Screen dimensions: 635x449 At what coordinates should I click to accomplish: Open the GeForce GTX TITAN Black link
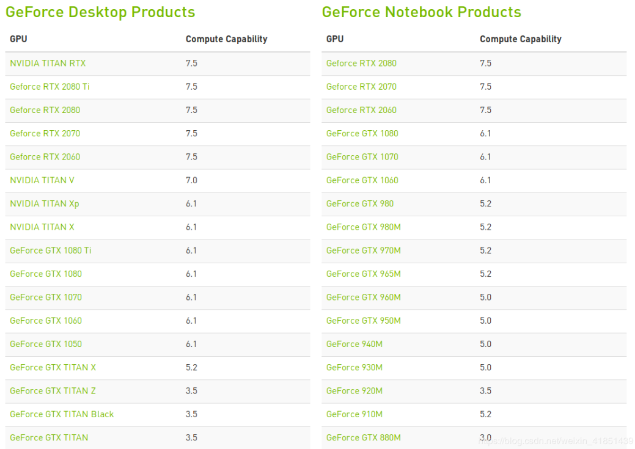coord(62,414)
